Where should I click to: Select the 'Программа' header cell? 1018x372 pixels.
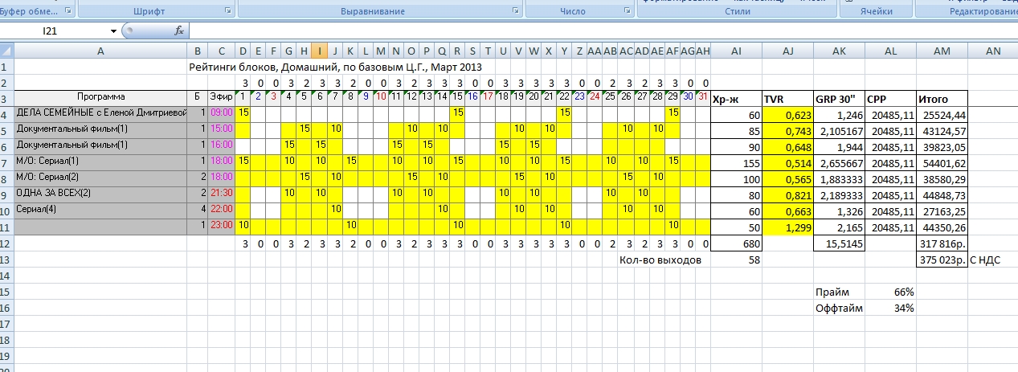[100, 97]
